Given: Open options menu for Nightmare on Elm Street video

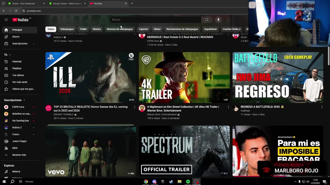Looking at the screenshot, I should click(228, 107).
